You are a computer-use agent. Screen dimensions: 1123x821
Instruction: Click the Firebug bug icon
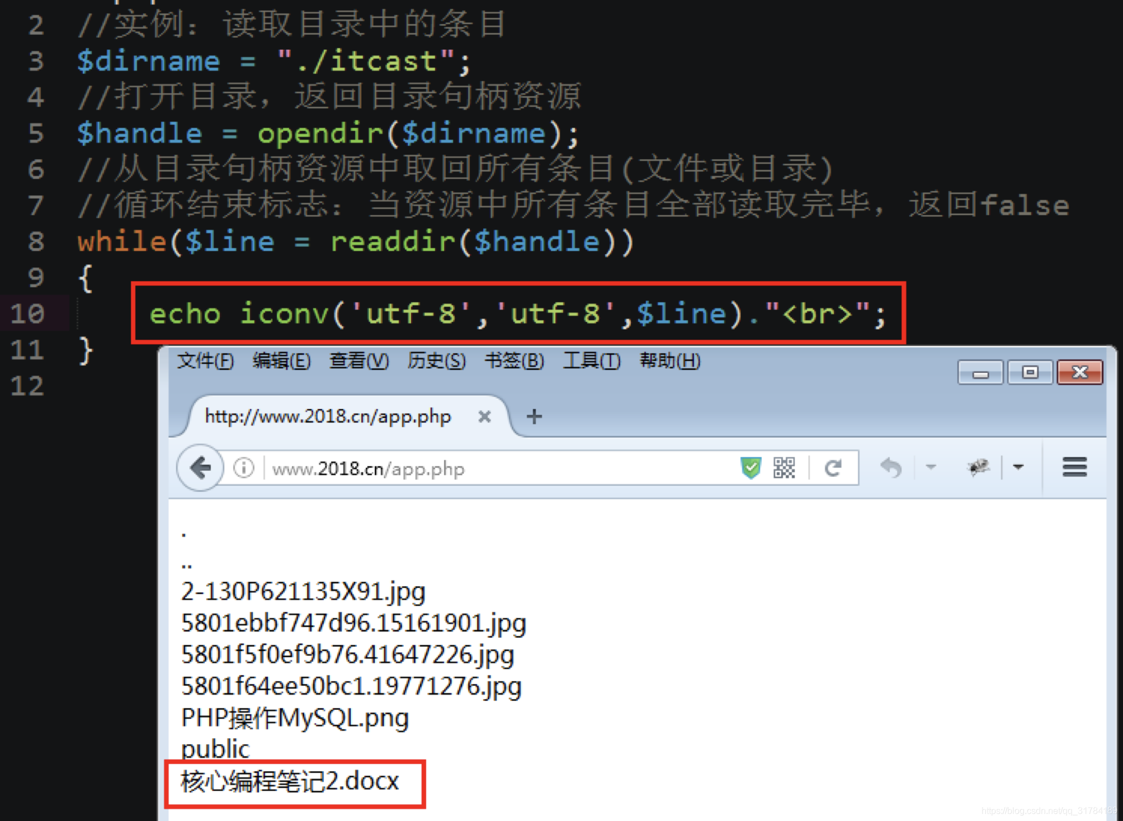coord(978,467)
